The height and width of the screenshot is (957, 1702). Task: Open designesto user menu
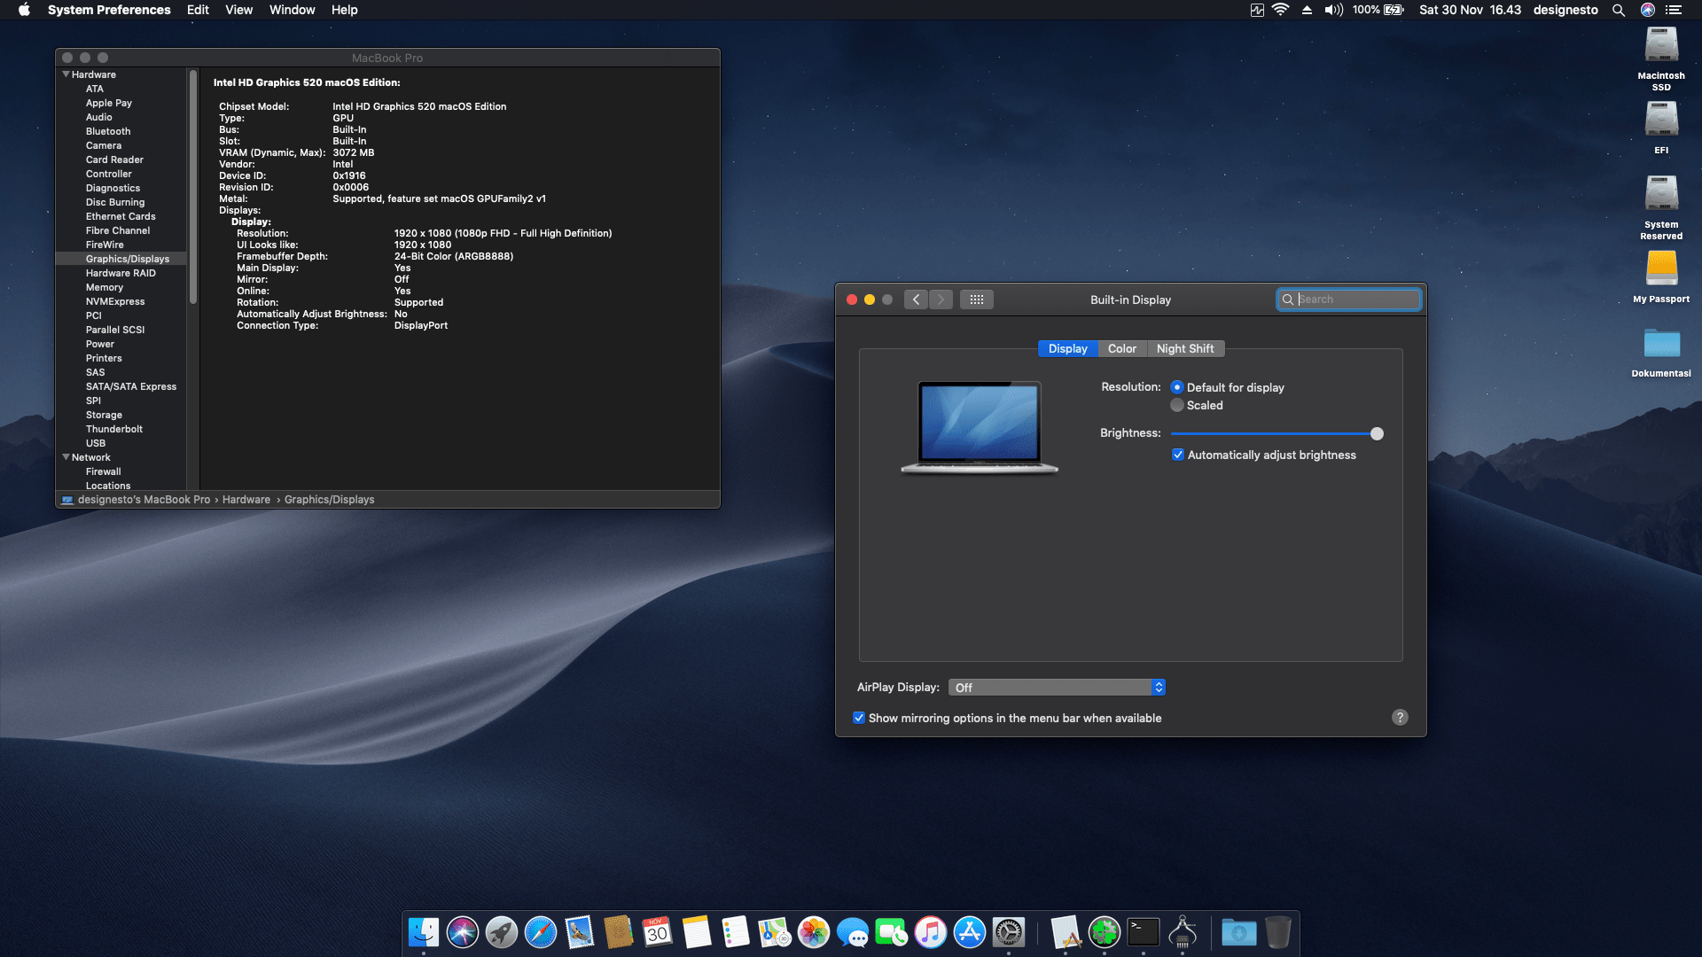1565,10
